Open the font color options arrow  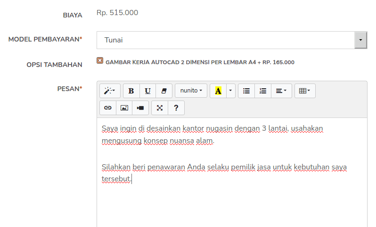coord(231,91)
